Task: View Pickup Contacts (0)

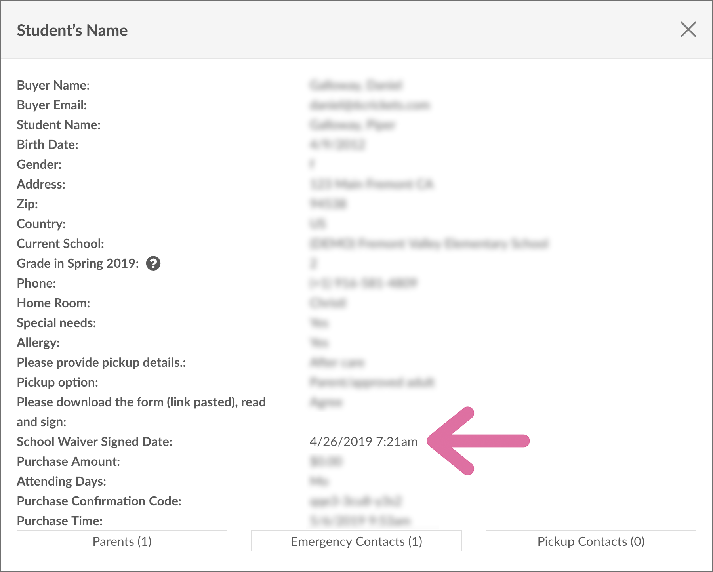Action: coord(591,541)
